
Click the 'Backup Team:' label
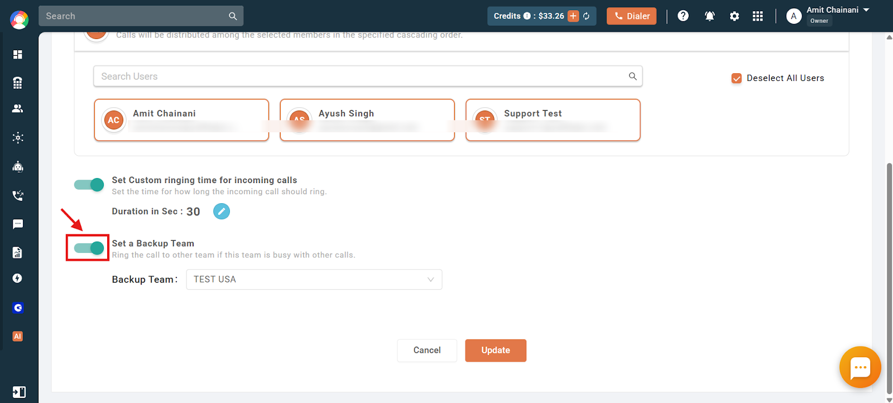point(145,280)
